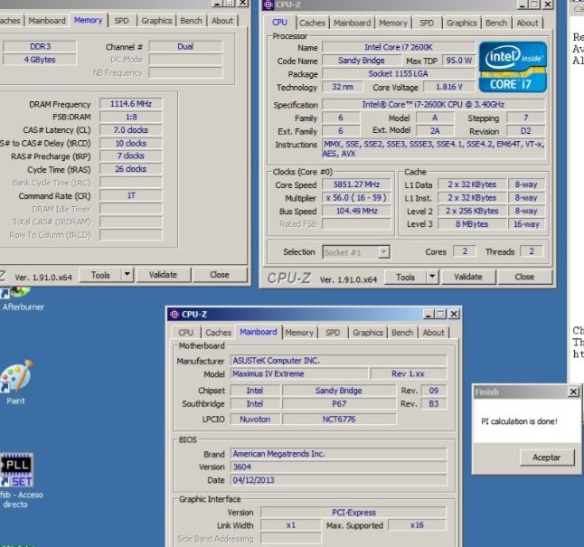This screenshot has height=547, width=584.
Task: Open Bench tab in Memory window
Action: (191, 21)
